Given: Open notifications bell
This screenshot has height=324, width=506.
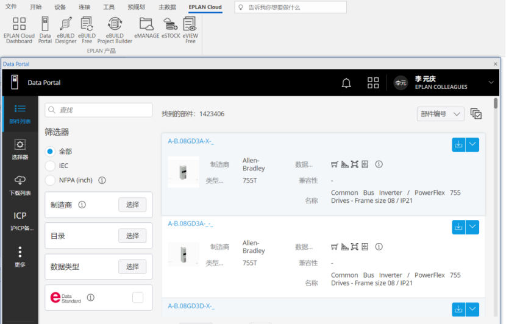Looking at the screenshot, I should (346, 83).
